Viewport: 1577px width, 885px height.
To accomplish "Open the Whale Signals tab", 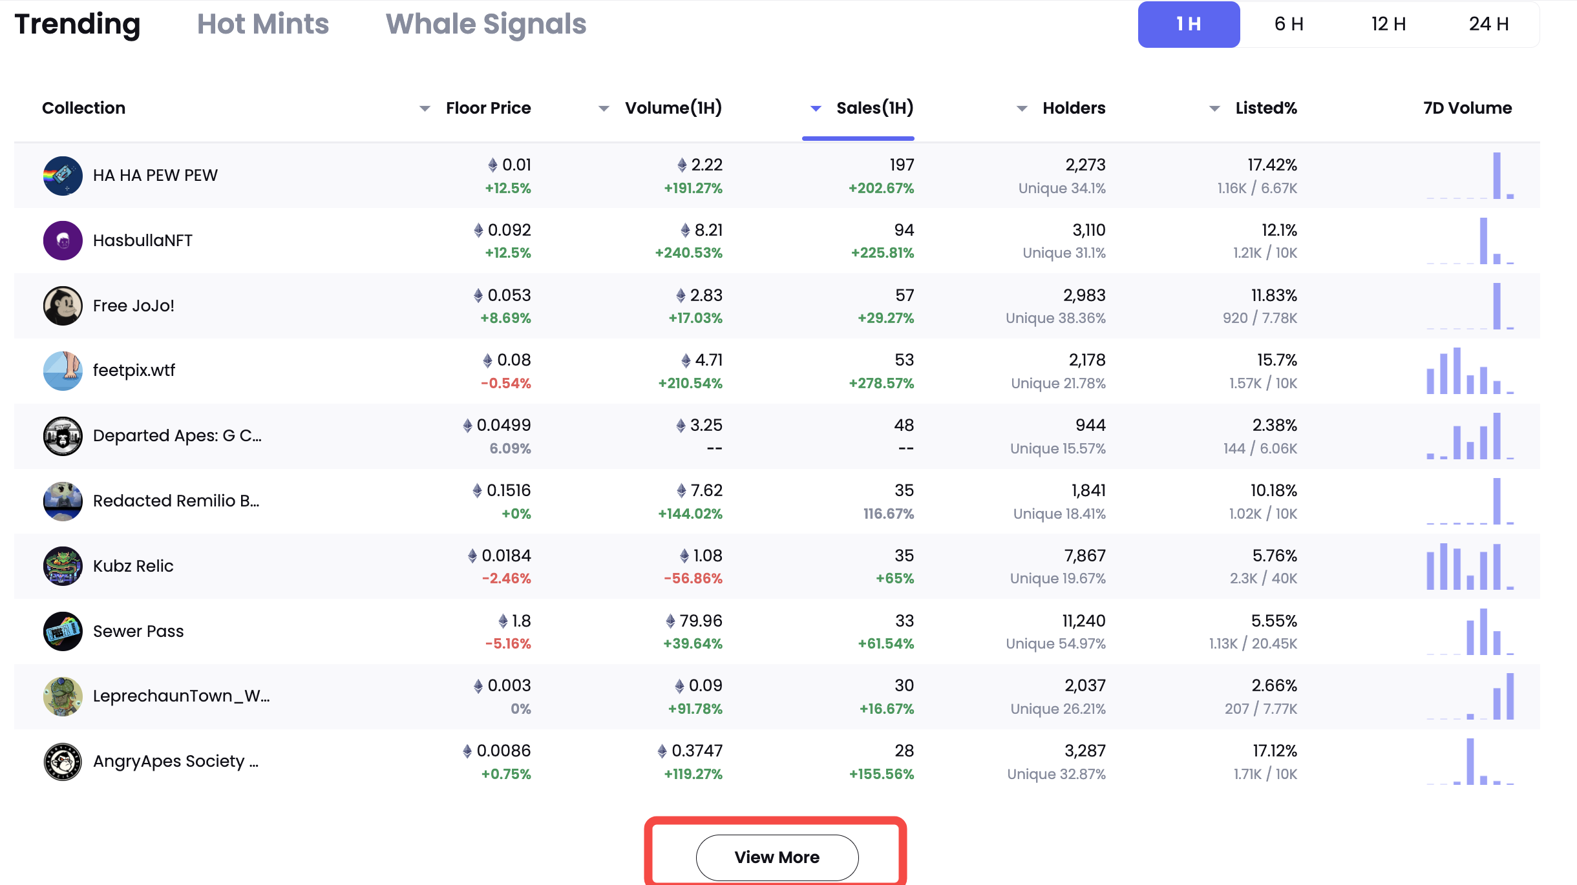I will pos(486,25).
